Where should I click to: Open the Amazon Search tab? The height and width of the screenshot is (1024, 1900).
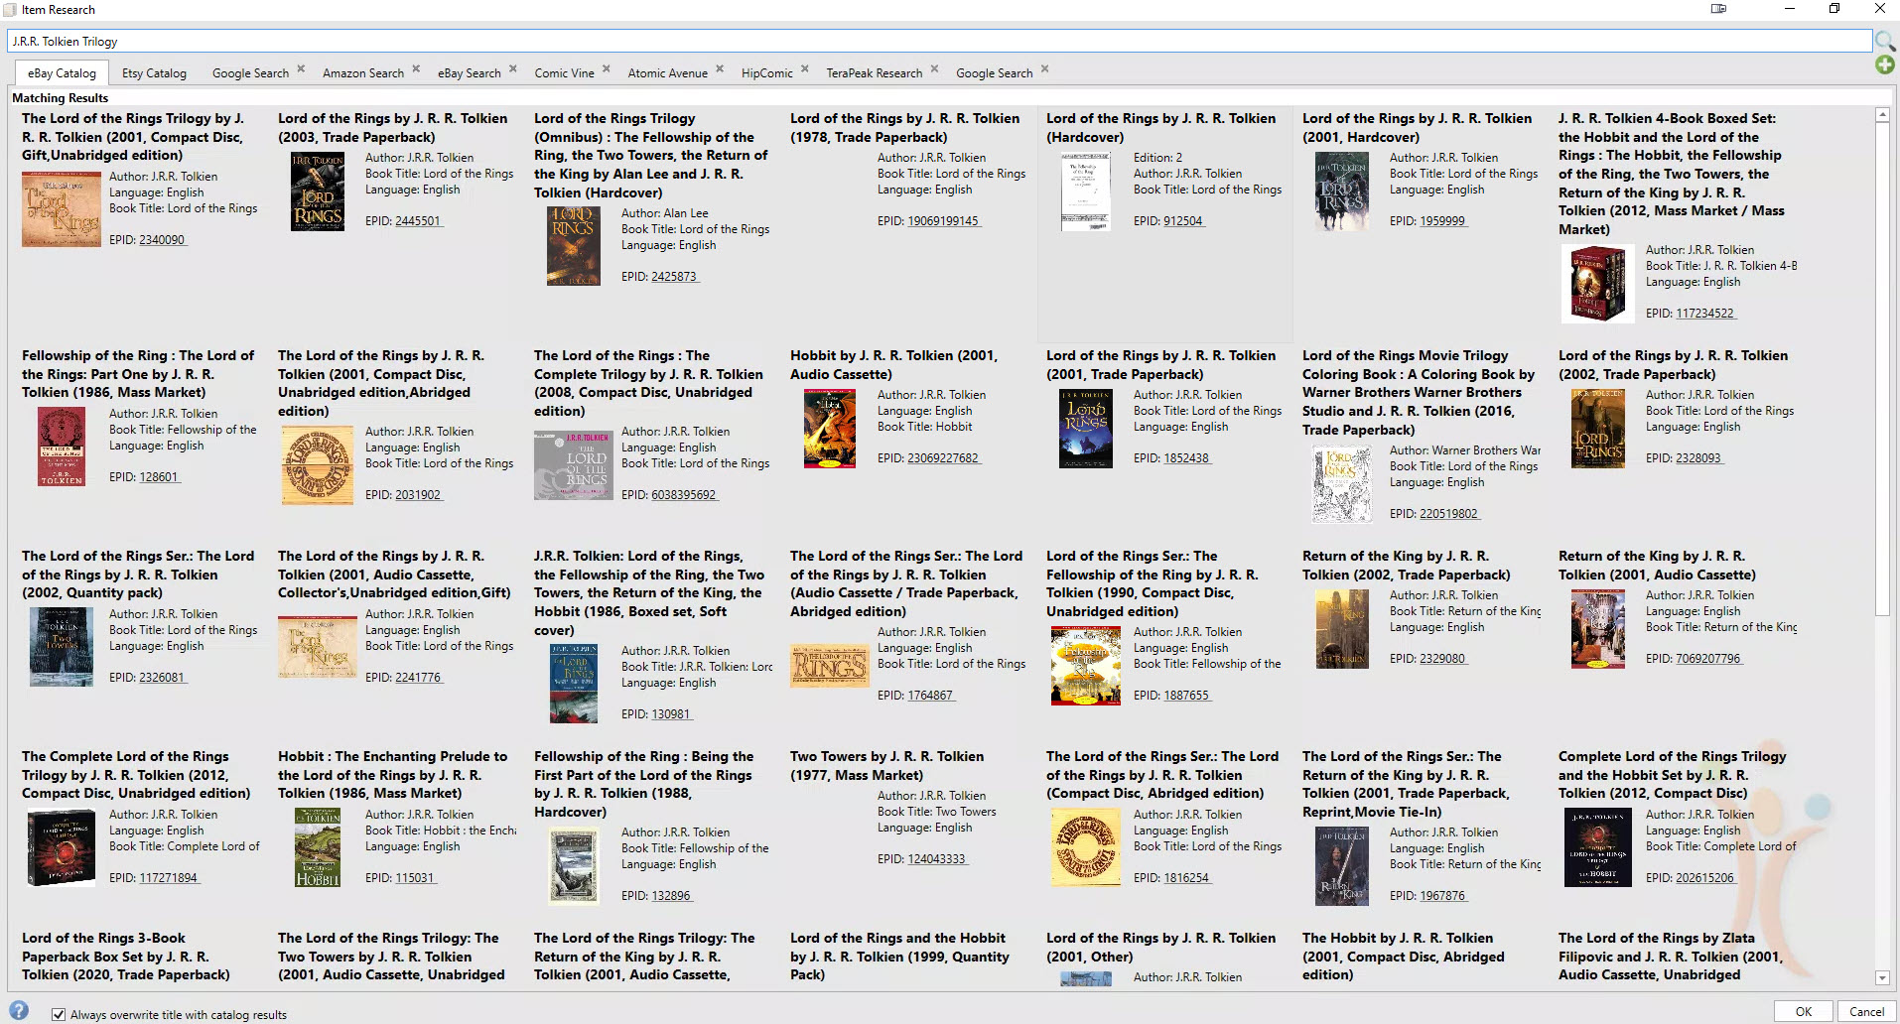tap(363, 73)
